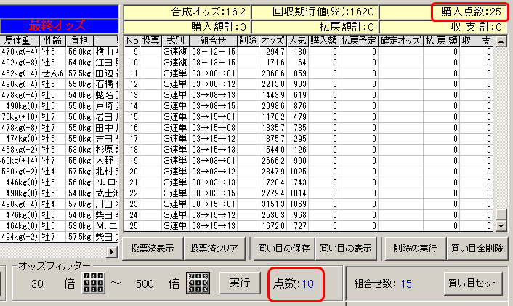Select row 10 combination 08－13－15

click(x=214, y=63)
